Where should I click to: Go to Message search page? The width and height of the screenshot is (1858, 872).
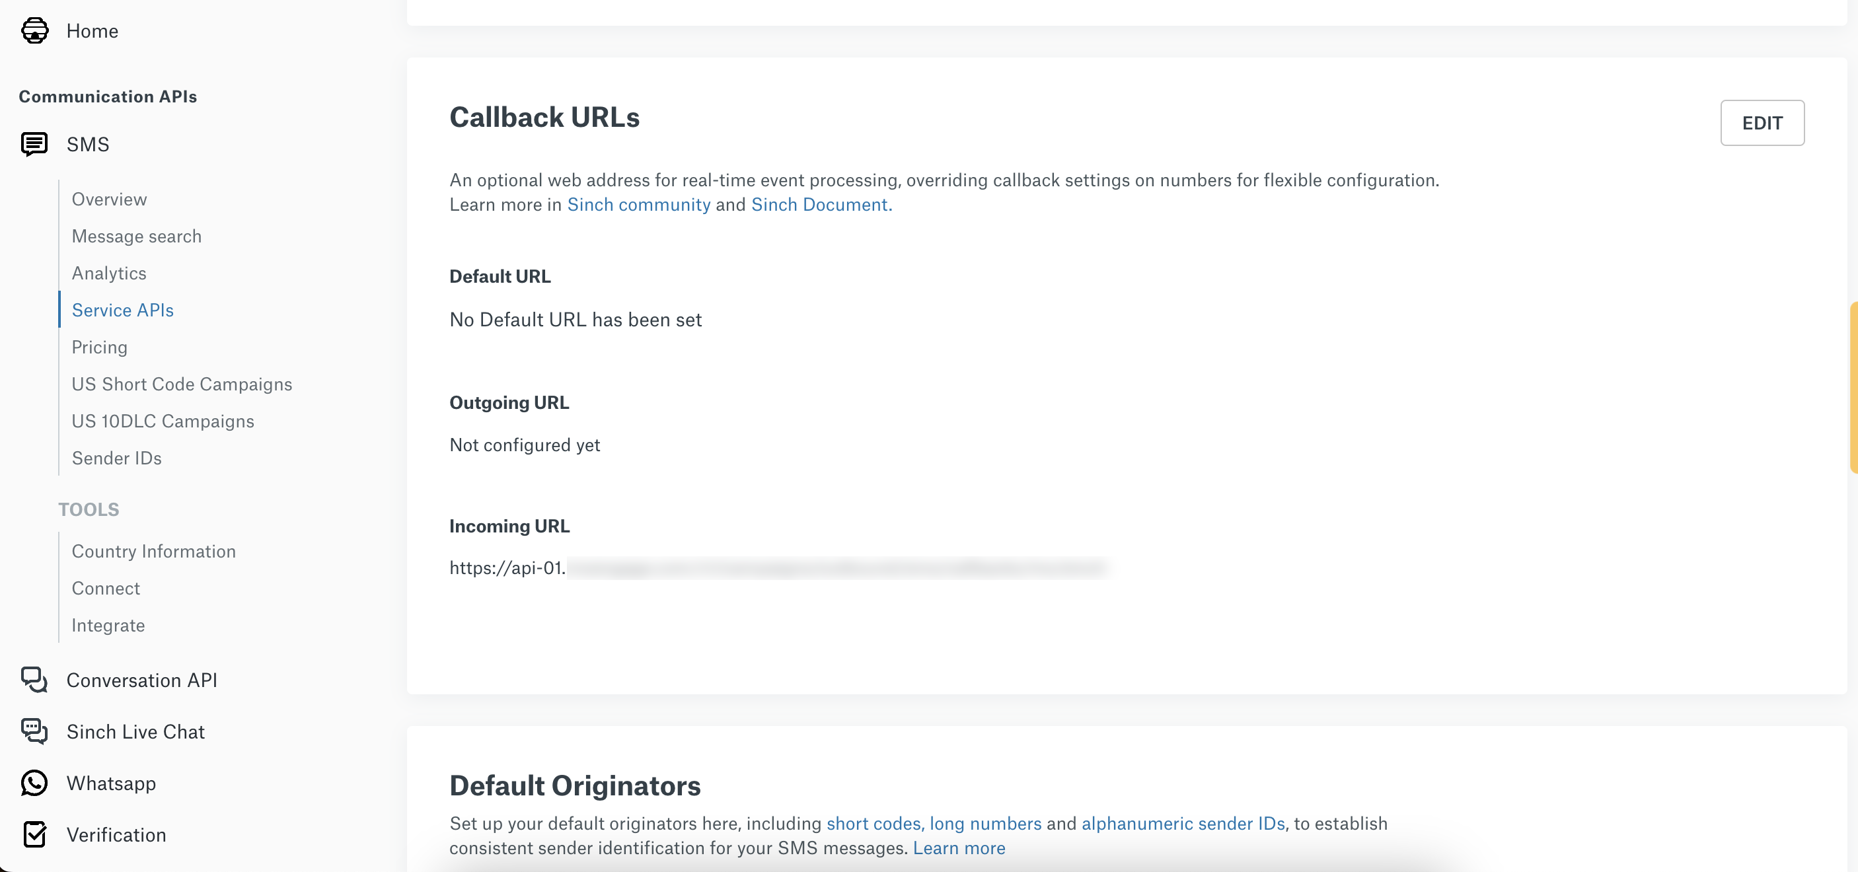pyautogui.click(x=136, y=236)
